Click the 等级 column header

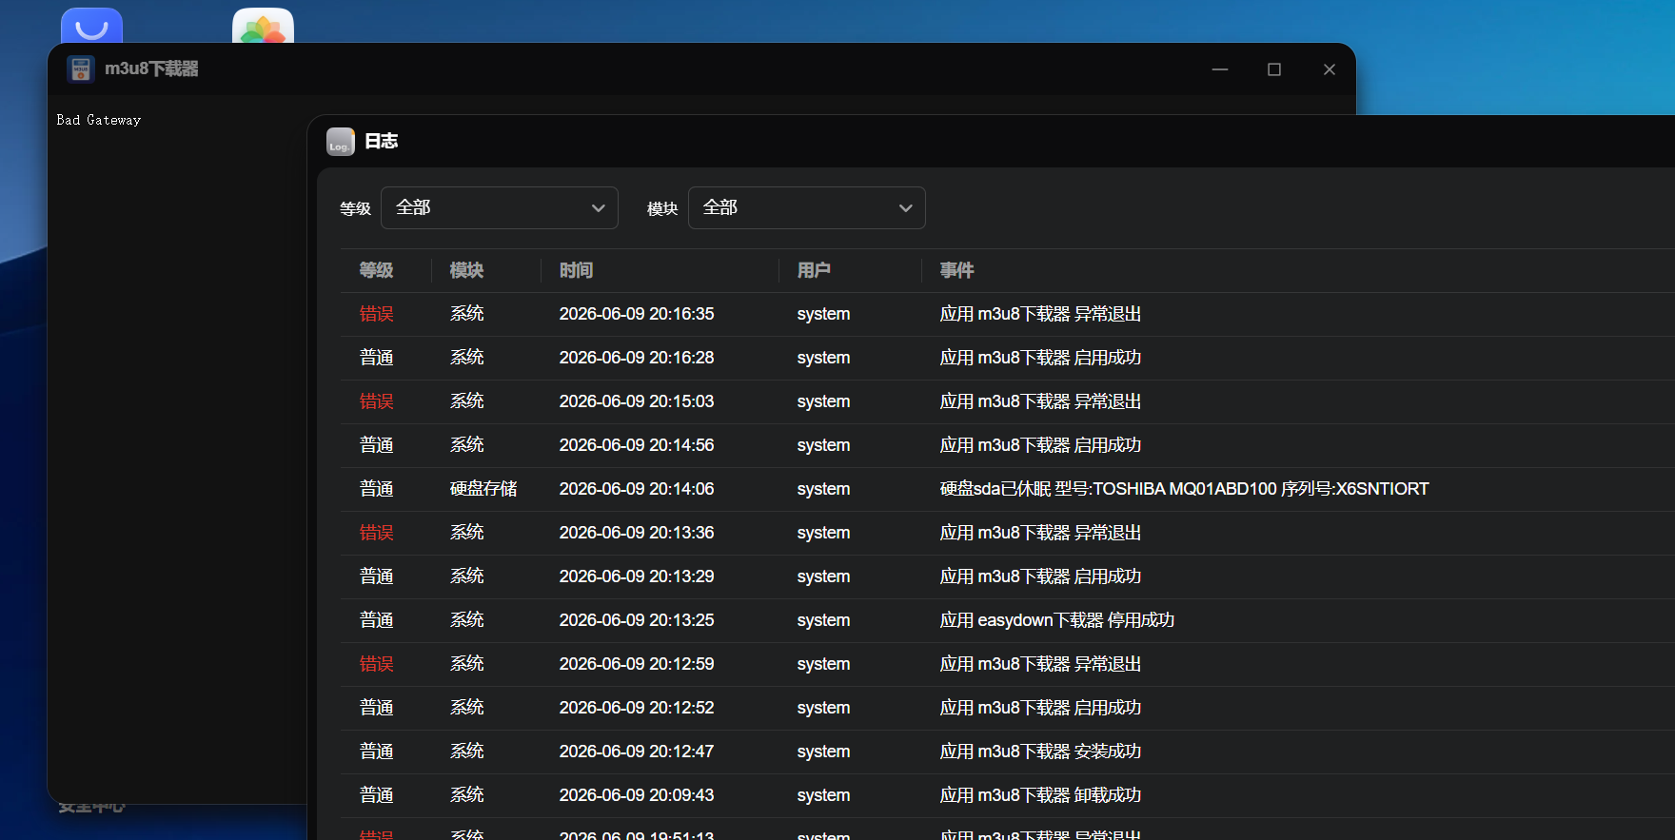377,270
